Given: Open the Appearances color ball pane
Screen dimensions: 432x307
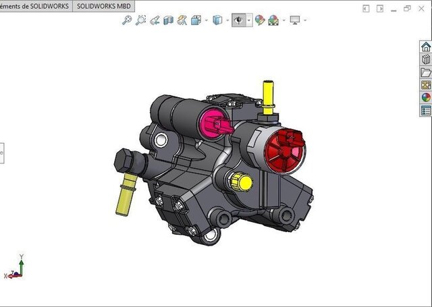Looking at the screenshot, I should [426, 97].
